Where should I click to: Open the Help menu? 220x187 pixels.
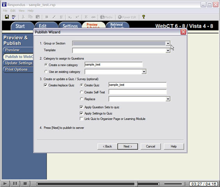point(30,11)
